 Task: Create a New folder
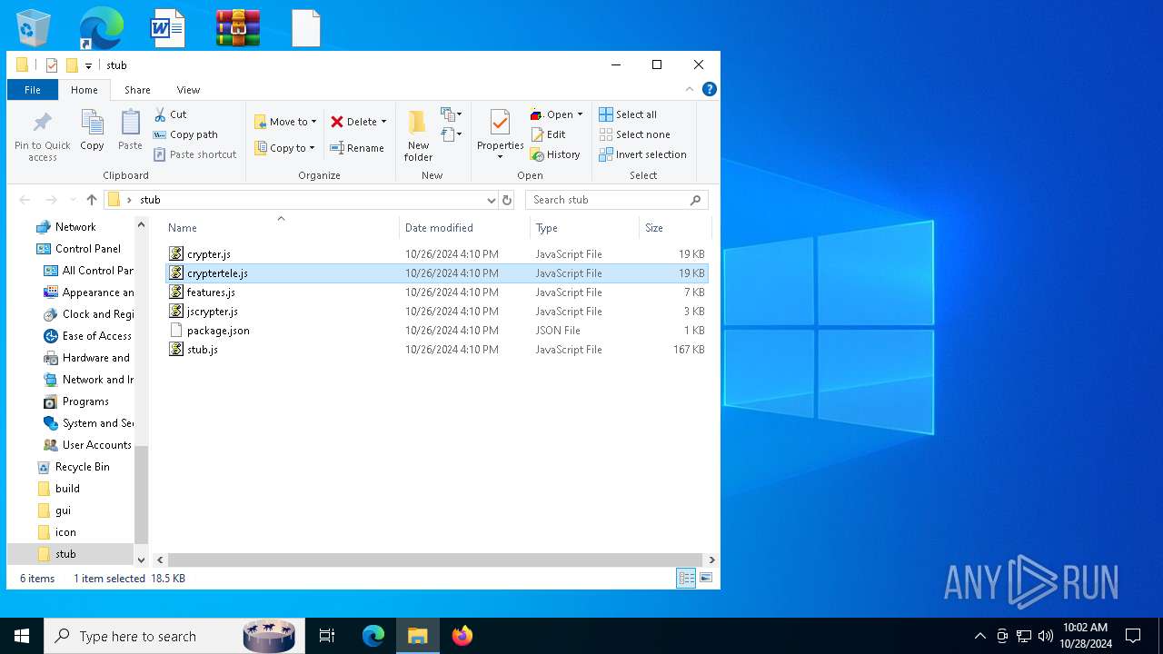point(418,135)
